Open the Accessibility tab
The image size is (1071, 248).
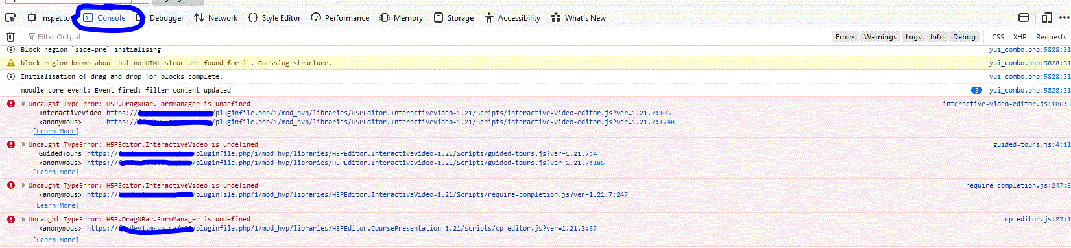point(512,17)
